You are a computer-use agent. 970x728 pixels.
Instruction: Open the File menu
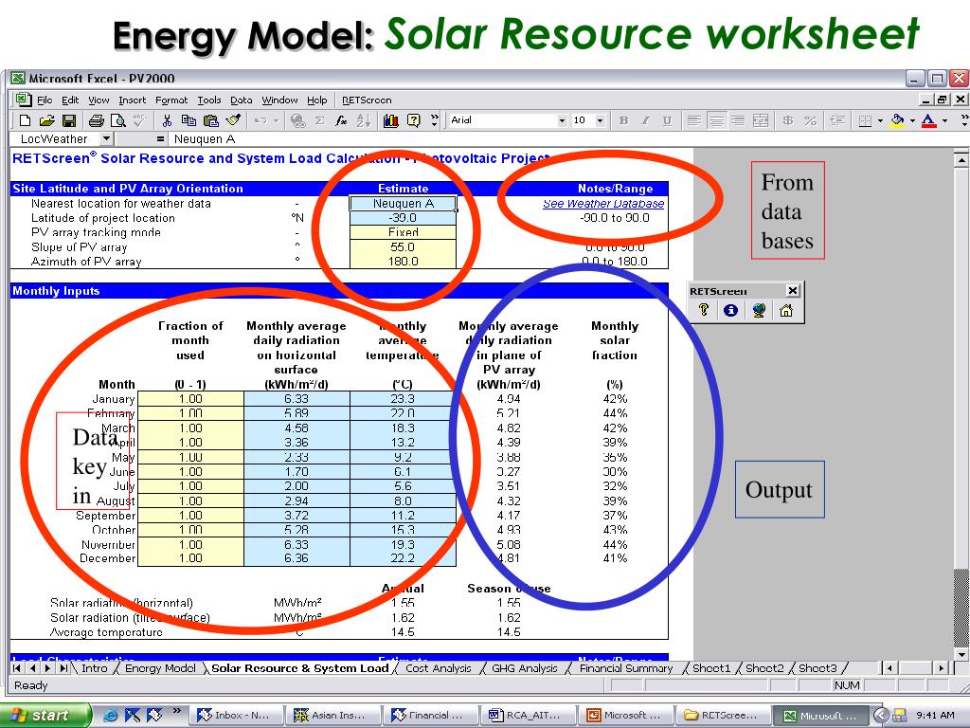45,100
